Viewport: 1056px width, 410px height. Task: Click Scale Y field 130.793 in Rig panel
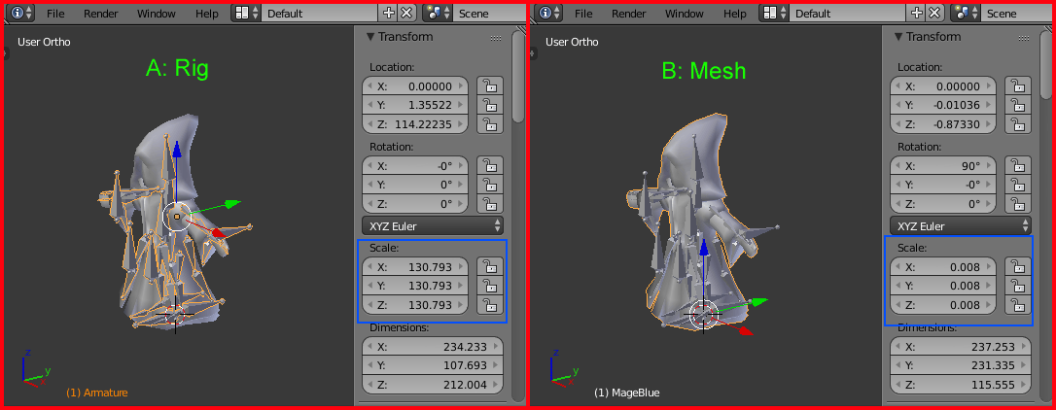(x=415, y=286)
